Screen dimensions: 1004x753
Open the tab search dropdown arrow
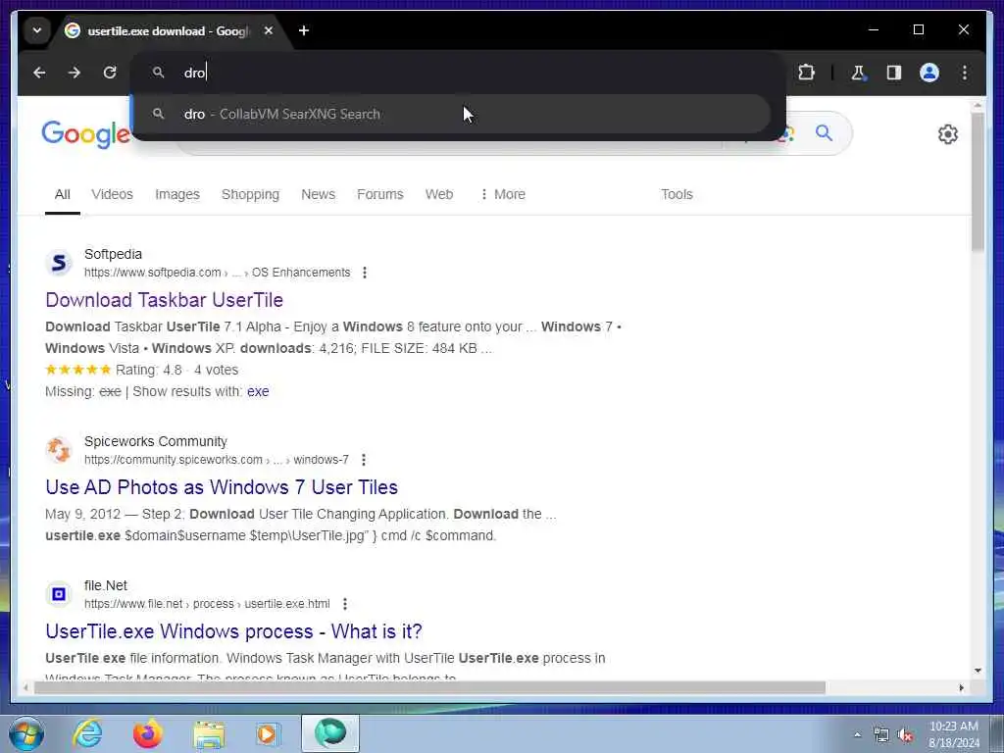37,30
